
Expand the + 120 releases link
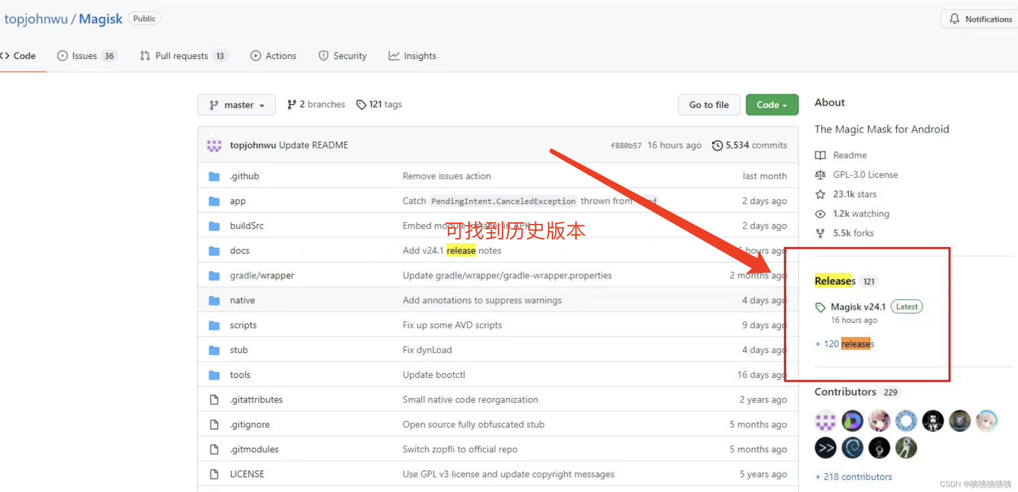tap(845, 344)
